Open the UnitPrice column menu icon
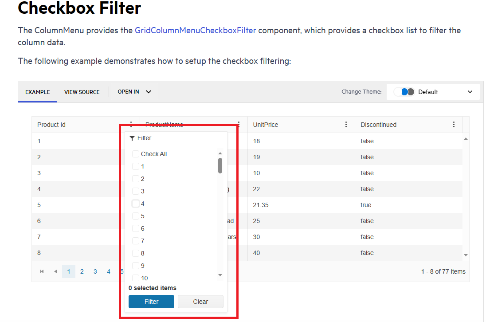This screenshot has width=486, height=322. pyautogui.click(x=346, y=125)
